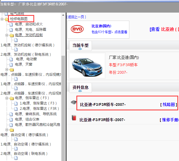Open 1.电源、倒车雷达（F3） item
Screen dimensions: 179x161
point(38,103)
